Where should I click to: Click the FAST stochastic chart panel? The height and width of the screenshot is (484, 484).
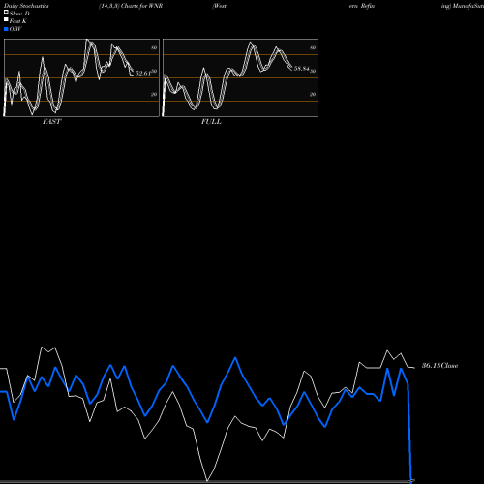(x=81, y=77)
